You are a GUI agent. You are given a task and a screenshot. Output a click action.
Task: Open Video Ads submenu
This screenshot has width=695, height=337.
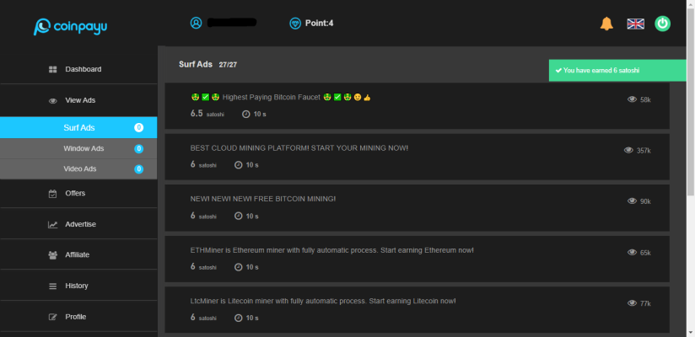(x=78, y=168)
